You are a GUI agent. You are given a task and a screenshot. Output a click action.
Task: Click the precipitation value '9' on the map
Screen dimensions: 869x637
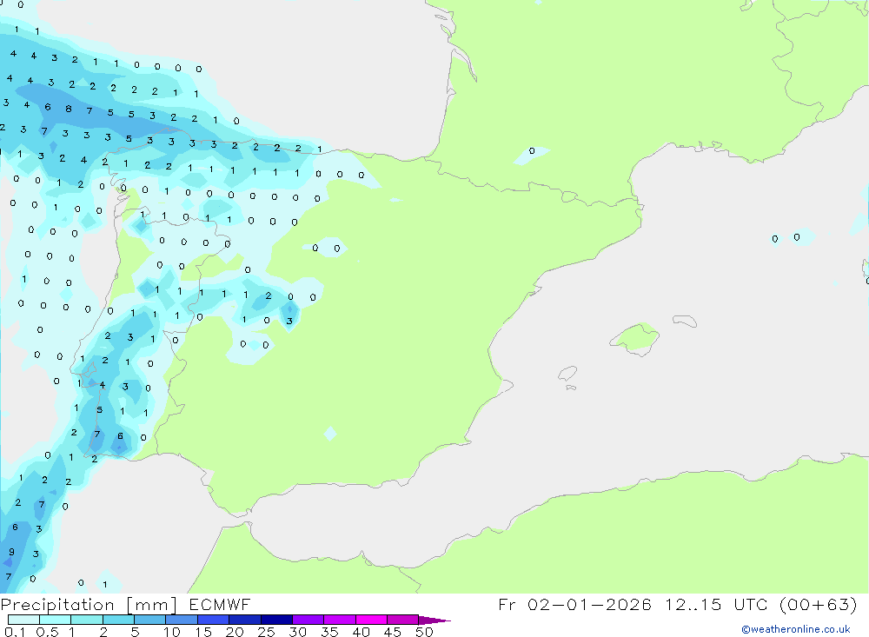pos(11,552)
